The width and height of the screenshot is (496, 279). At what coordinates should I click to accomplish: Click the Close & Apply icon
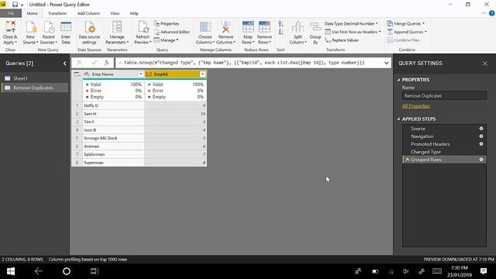tap(10, 27)
